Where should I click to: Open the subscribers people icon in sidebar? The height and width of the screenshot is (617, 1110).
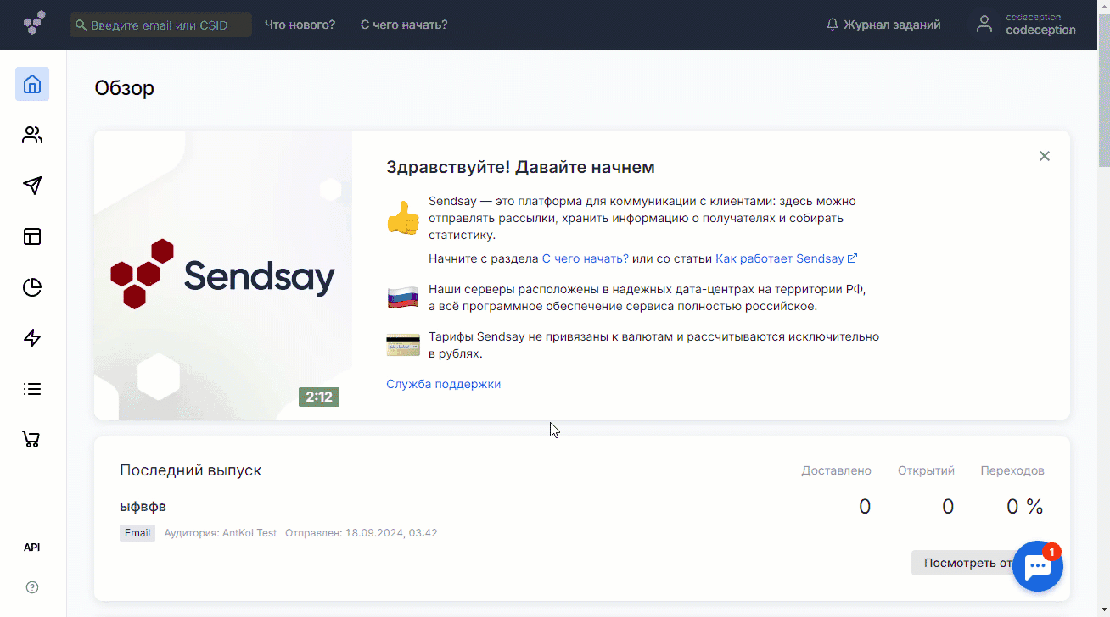tap(32, 135)
